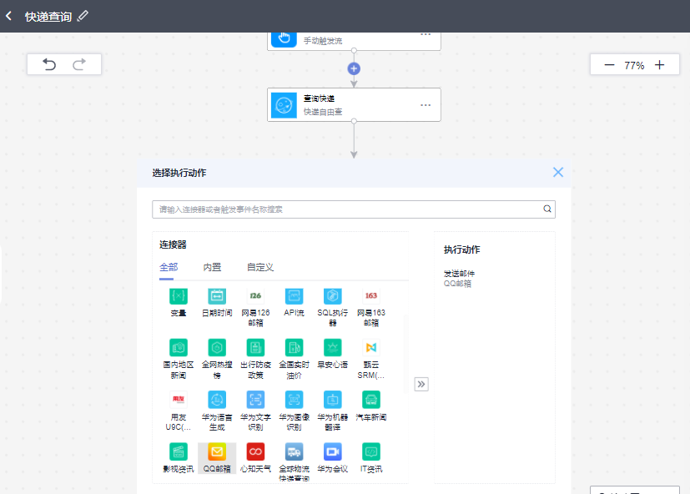Click the 快递查询 flow title
The height and width of the screenshot is (494, 690).
(x=48, y=17)
